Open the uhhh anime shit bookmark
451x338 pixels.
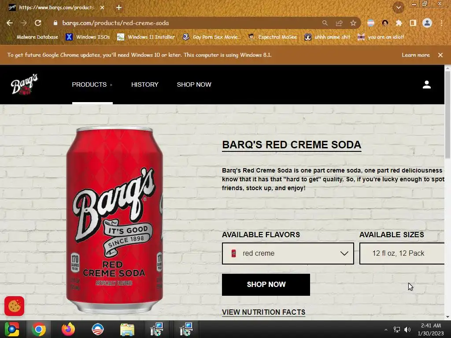click(327, 37)
